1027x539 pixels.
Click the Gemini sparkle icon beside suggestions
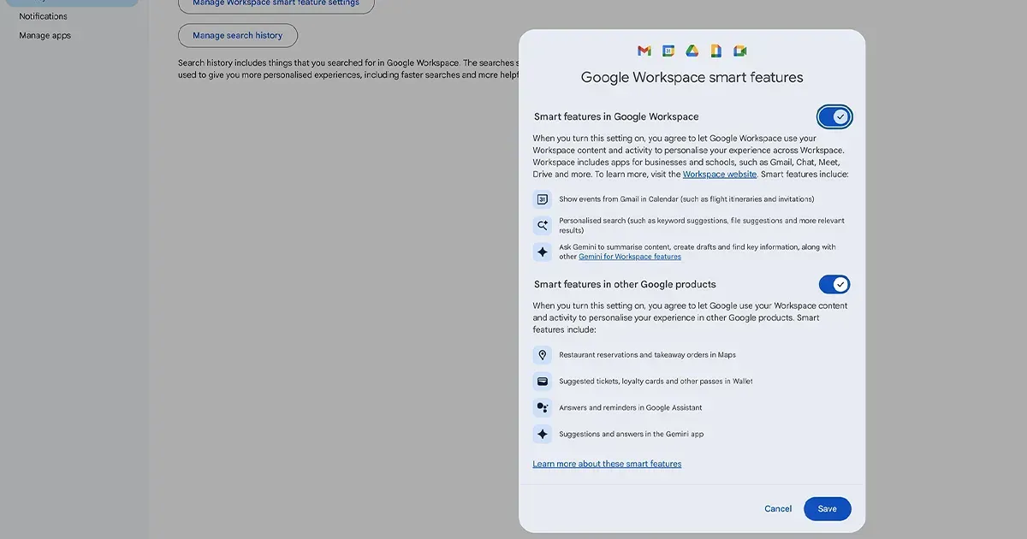coord(542,434)
